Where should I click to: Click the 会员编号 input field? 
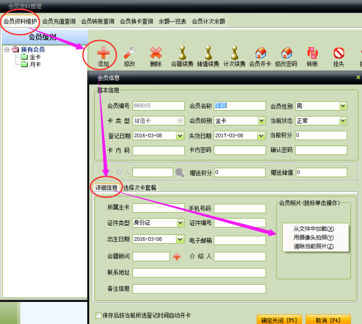click(159, 106)
